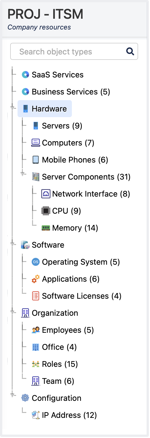Click the CPU chip icon
The height and width of the screenshot is (438, 150).
click(x=46, y=211)
